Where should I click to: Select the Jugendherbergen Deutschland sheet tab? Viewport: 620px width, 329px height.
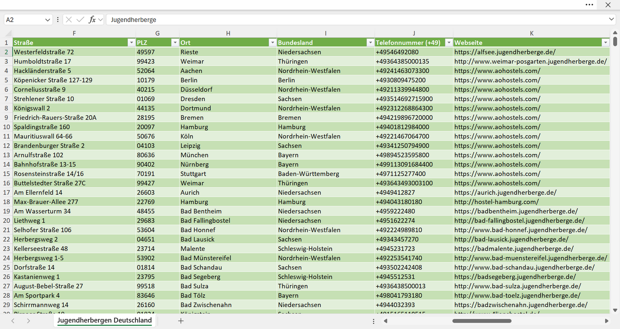tap(105, 320)
